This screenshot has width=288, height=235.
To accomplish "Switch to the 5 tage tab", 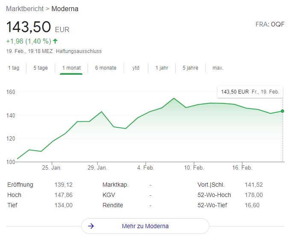I will click(x=41, y=68).
